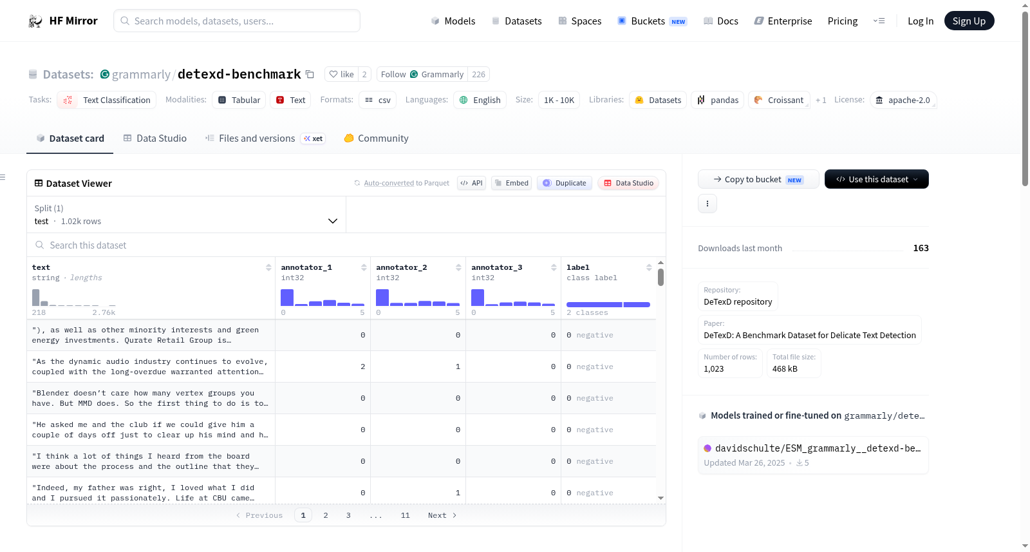1030x552 pixels.
Task: Click the heart like button
Action: 341,74
